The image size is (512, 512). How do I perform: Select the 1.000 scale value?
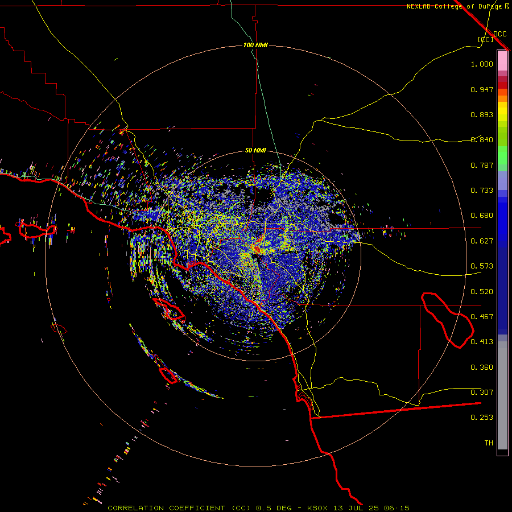(x=482, y=64)
